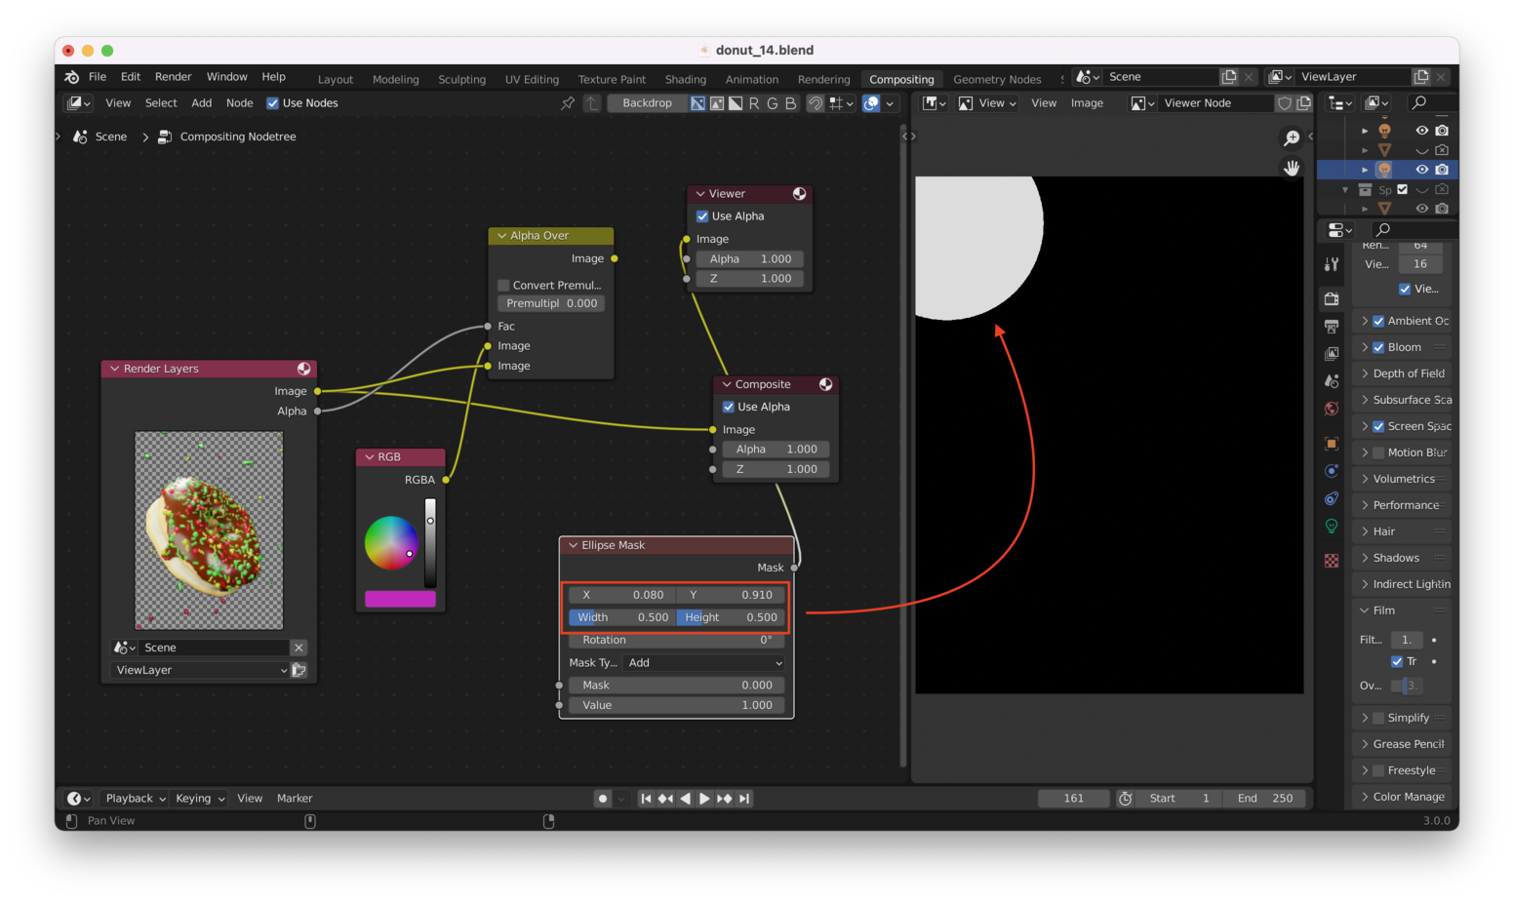Remove the scene using the X on Render Layers node
Viewport: 1514px width, 903px height.
[x=299, y=647]
